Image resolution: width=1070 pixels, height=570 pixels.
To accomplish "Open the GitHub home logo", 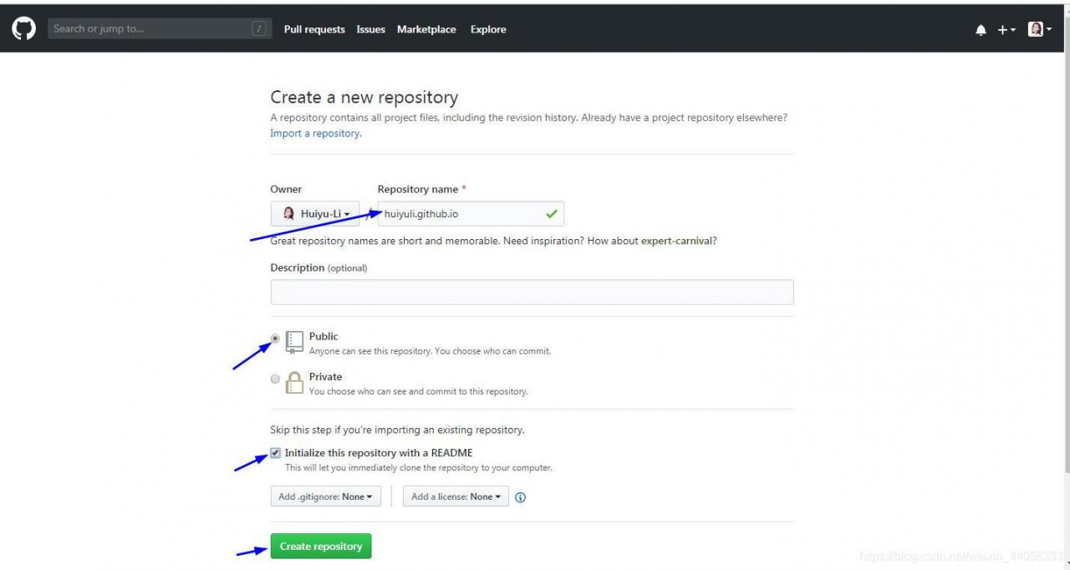I will pyautogui.click(x=24, y=29).
